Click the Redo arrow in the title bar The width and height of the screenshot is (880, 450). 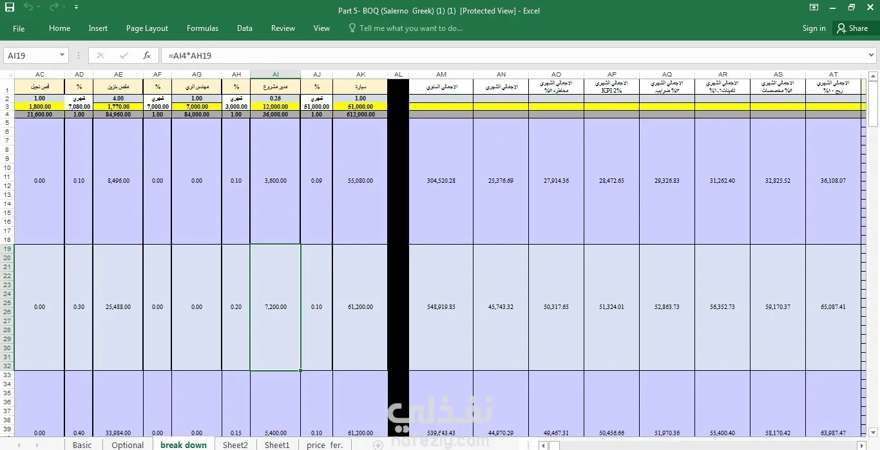click(x=54, y=7)
